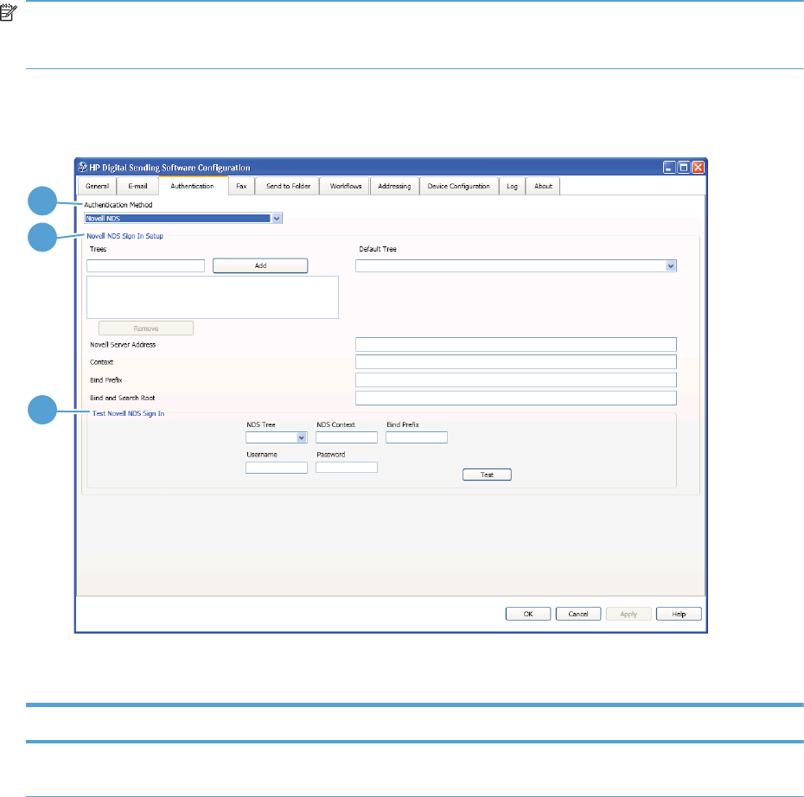Viewport: 804px width, 797px height.
Task: Expand the NDS Tree dropdown
Action: tap(302, 437)
